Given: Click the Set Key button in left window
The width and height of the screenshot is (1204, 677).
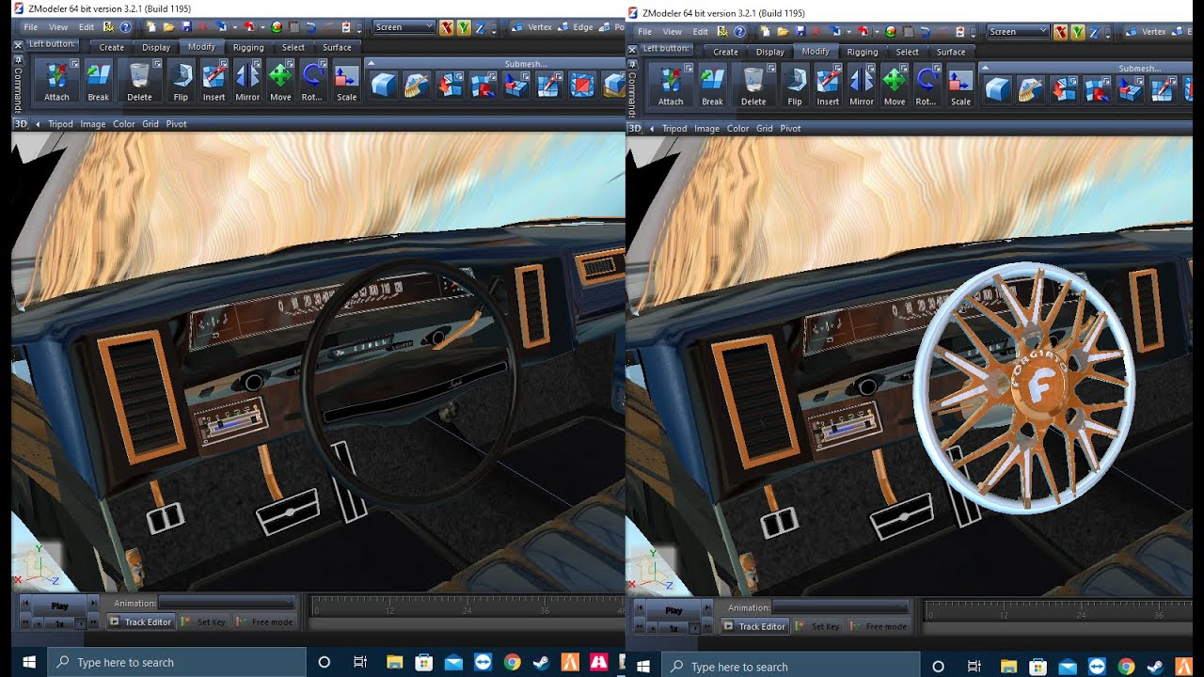Looking at the screenshot, I should [204, 622].
